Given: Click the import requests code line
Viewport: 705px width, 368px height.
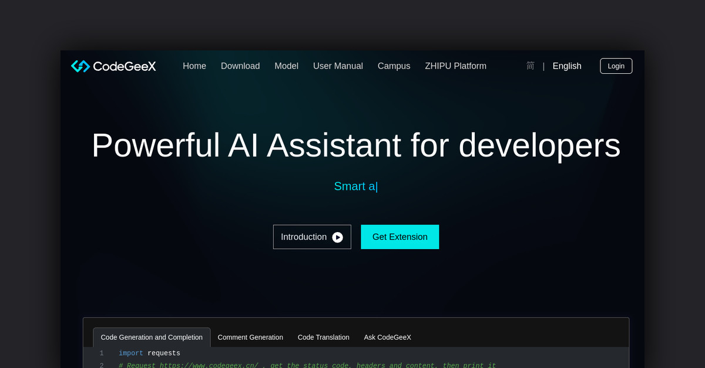Looking at the screenshot, I should point(149,353).
